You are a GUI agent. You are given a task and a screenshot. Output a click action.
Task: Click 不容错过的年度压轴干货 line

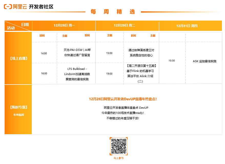[x=123, y=118]
